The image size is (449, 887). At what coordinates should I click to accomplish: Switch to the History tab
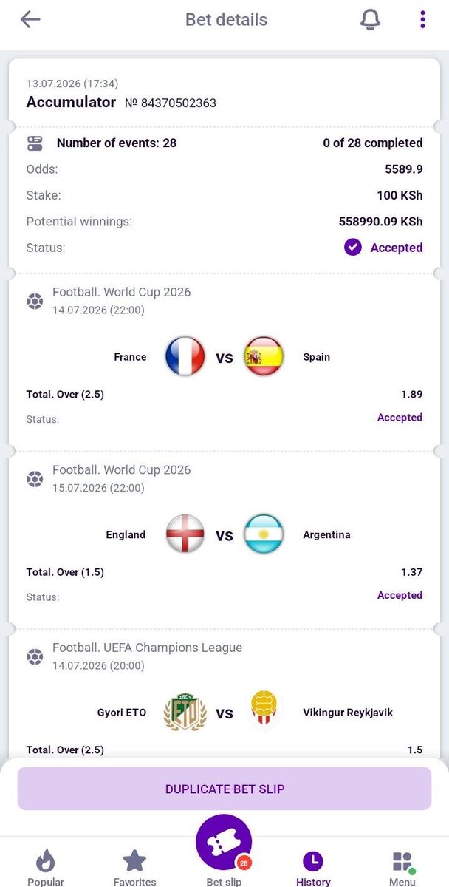coord(313,866)
